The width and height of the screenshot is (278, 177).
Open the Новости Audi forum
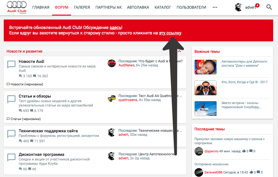pyautogui.click(x=31, y=62)
